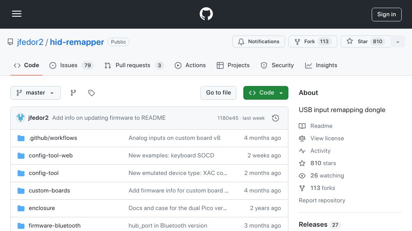Click the folder icon beside firmware-bluetooth
Viewport: 412px width, 231px height.
[x=21, y=226]
